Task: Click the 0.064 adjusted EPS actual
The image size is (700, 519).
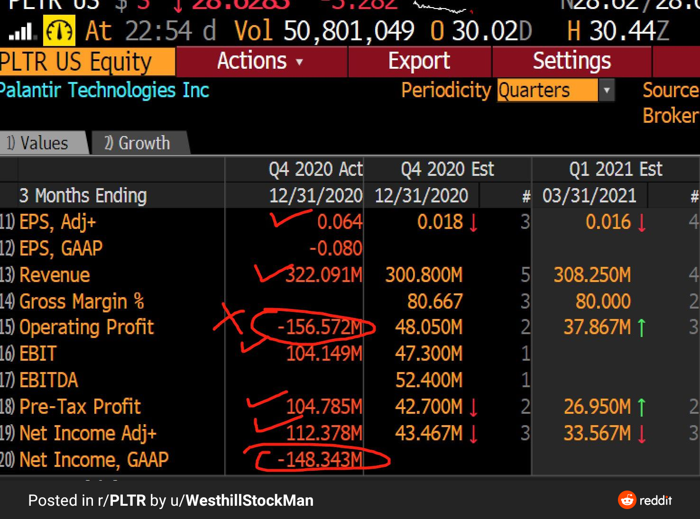Action: (340, 222)
